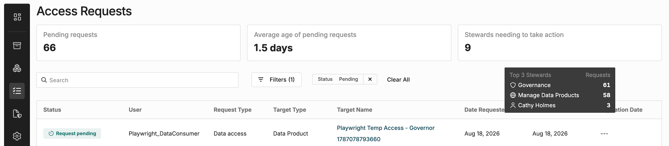
Task: Sort by Request Type column header
Action: [232, 110]
